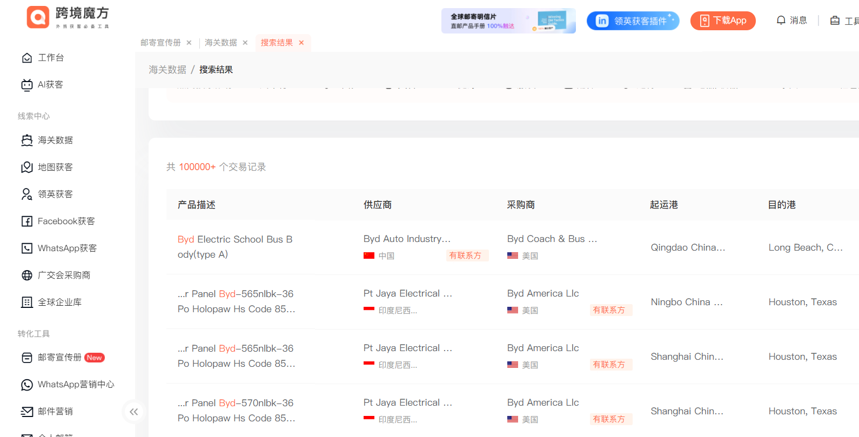Select 广交会采购商 in the sidebar
This screenshot has height=437, width=859.
pyautogui.click(x=63, y=275)
